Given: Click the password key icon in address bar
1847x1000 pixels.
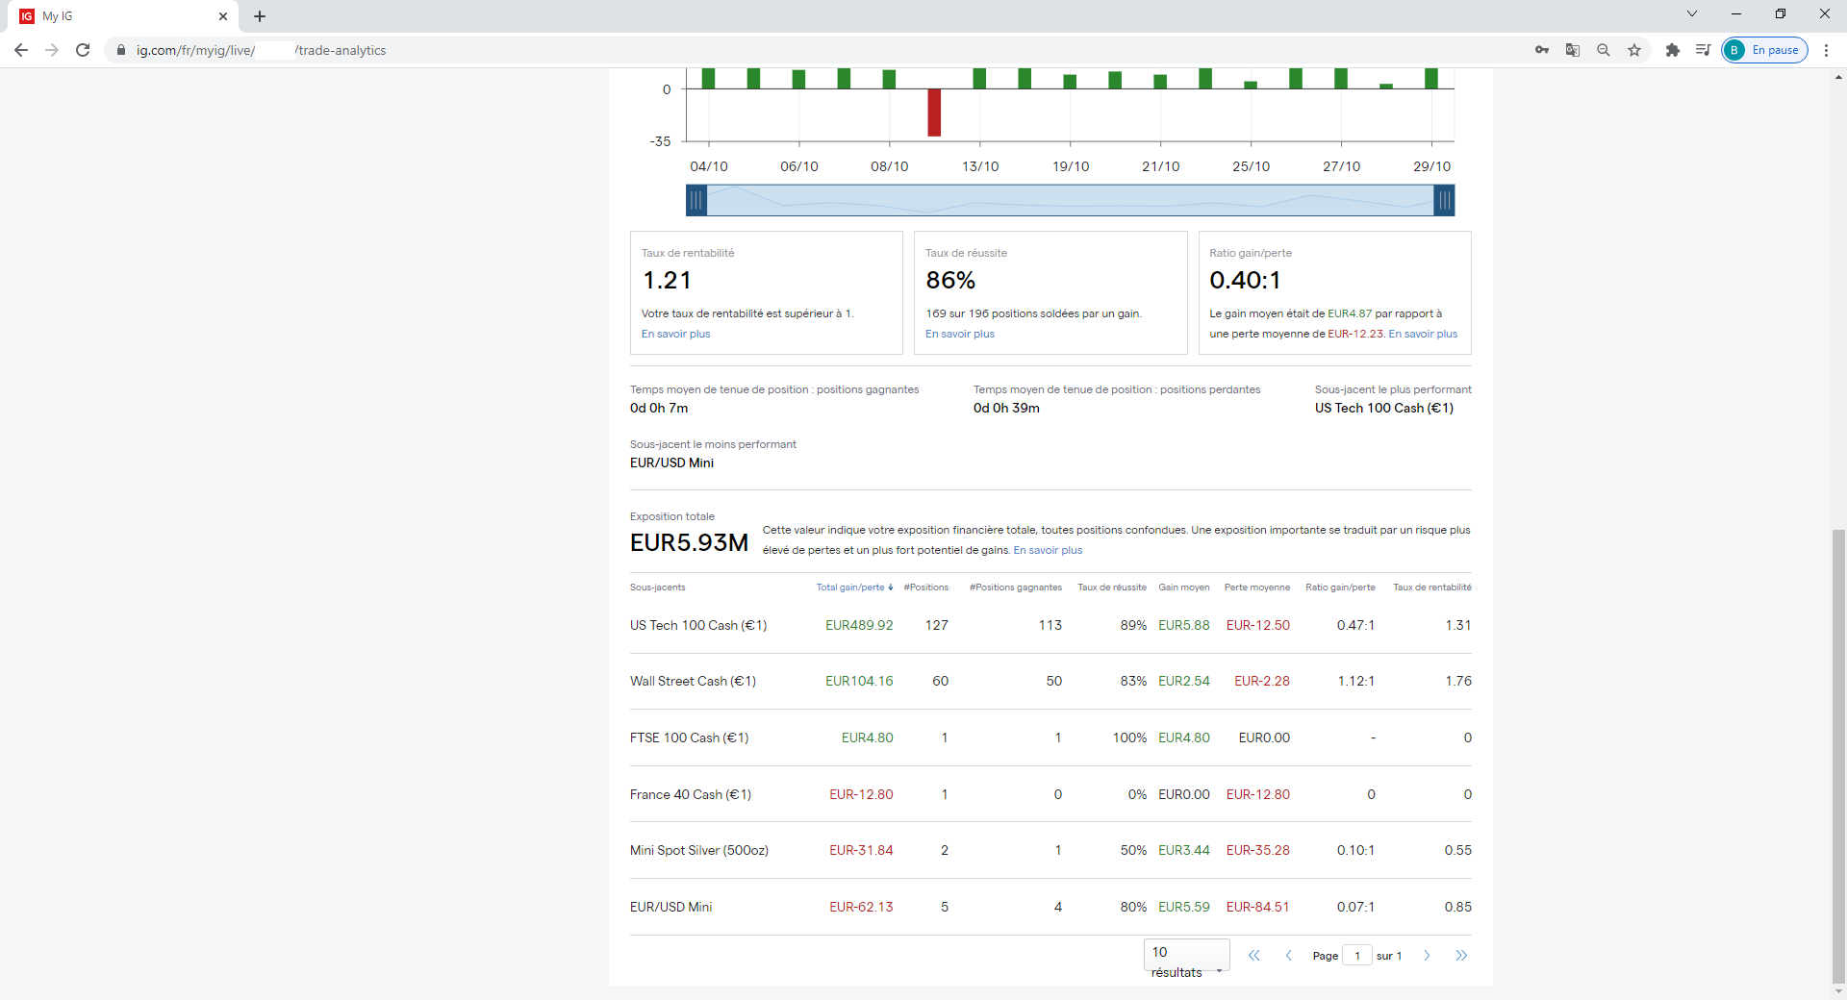Looking at the screenshot, I should point(1542,50).
